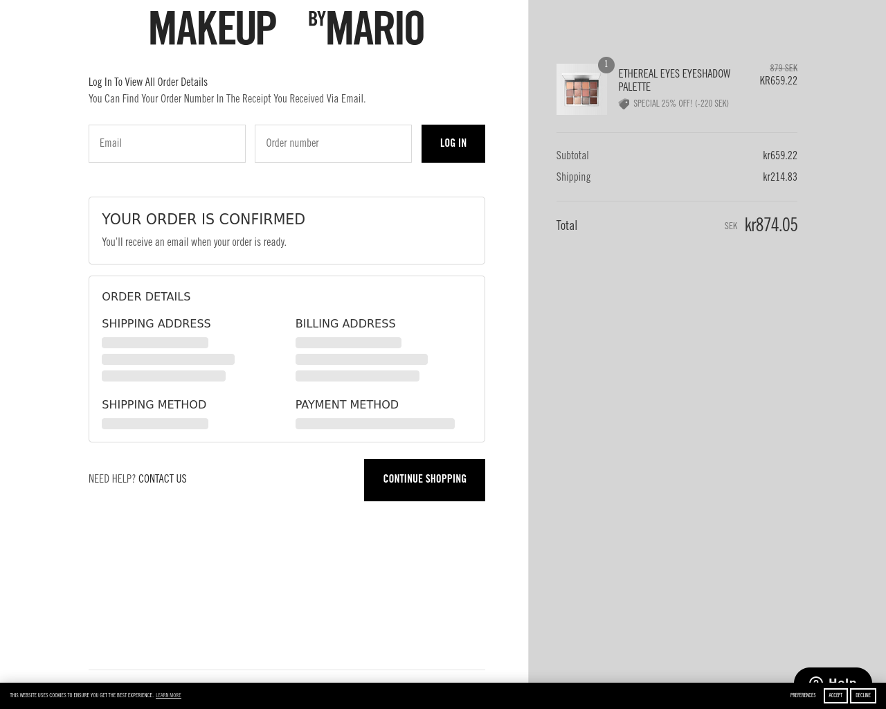The image size is (886, 709).
Task: Click the quantity badge showing 1
Action: 606,65
